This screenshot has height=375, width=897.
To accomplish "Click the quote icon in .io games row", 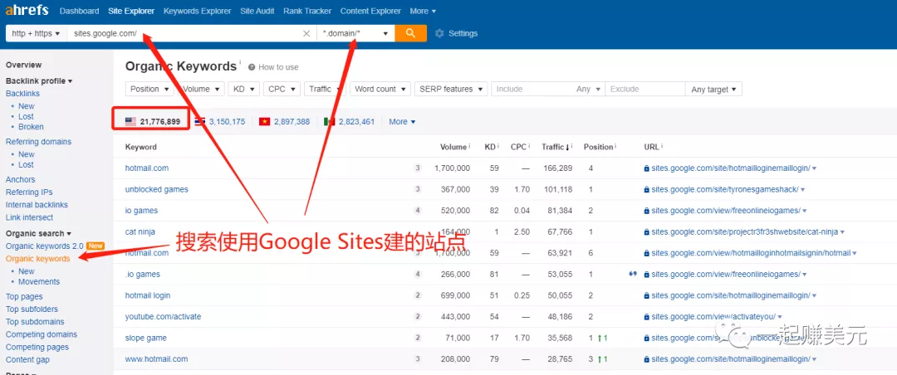I will 633,274.
